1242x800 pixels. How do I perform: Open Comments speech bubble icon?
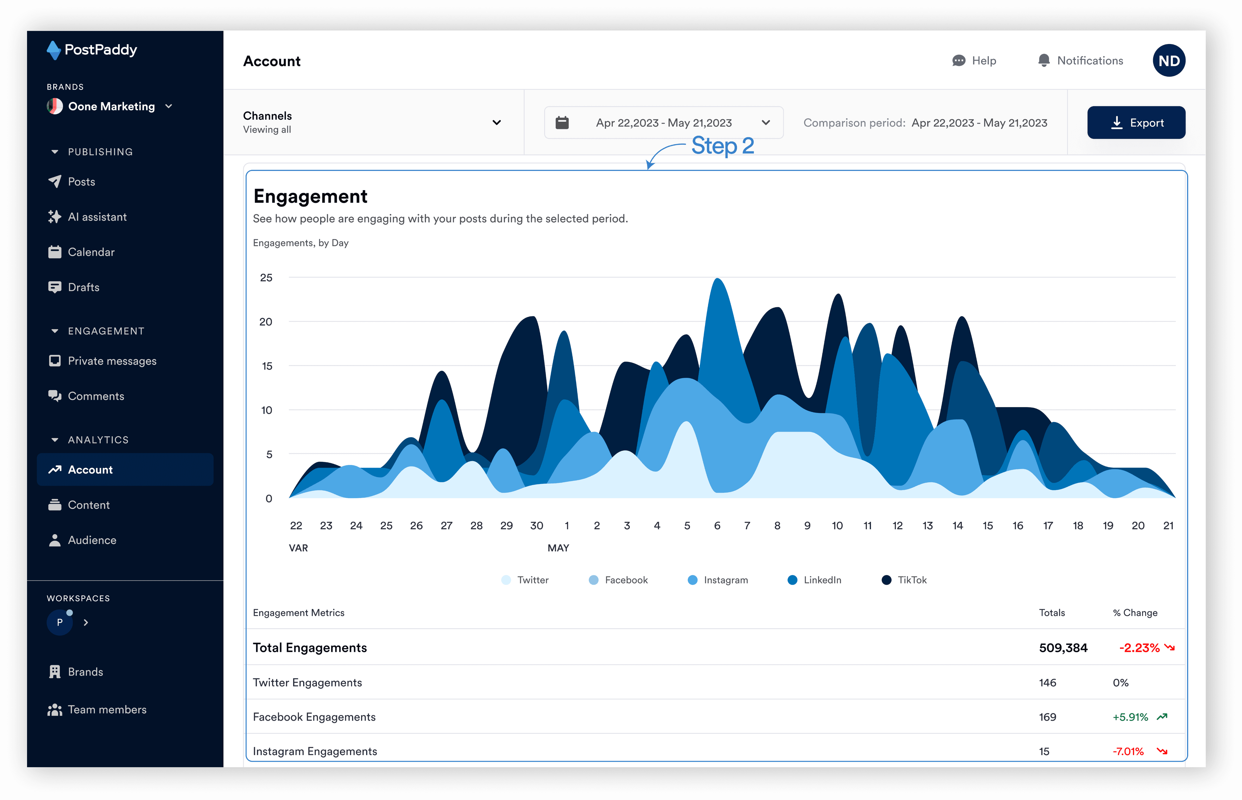55,396
